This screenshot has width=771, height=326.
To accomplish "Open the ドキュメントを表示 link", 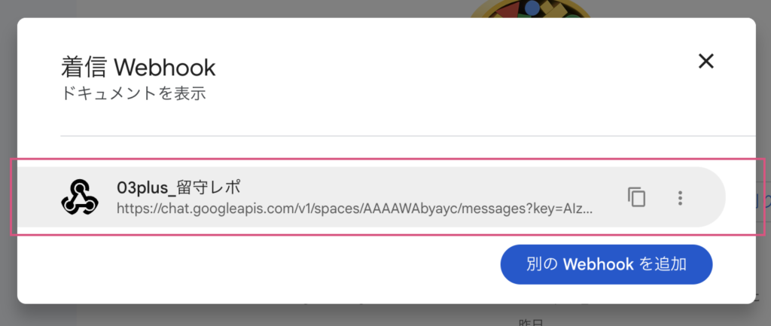I will click(133, 93).
